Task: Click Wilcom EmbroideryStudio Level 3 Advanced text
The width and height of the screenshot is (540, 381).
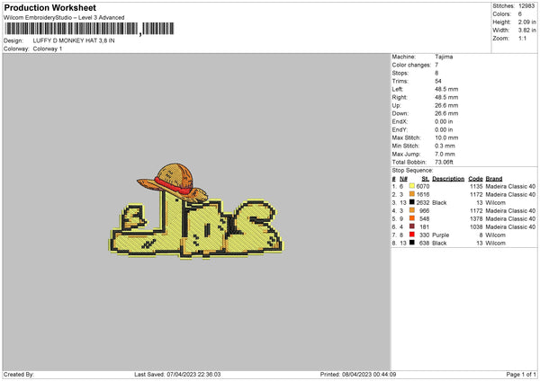Action: click(64, 18)
